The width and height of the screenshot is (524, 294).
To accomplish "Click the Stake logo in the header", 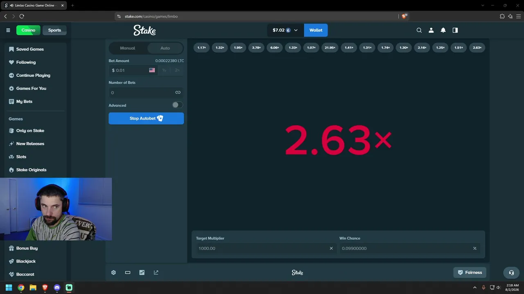I will click(x=145, y=30).
